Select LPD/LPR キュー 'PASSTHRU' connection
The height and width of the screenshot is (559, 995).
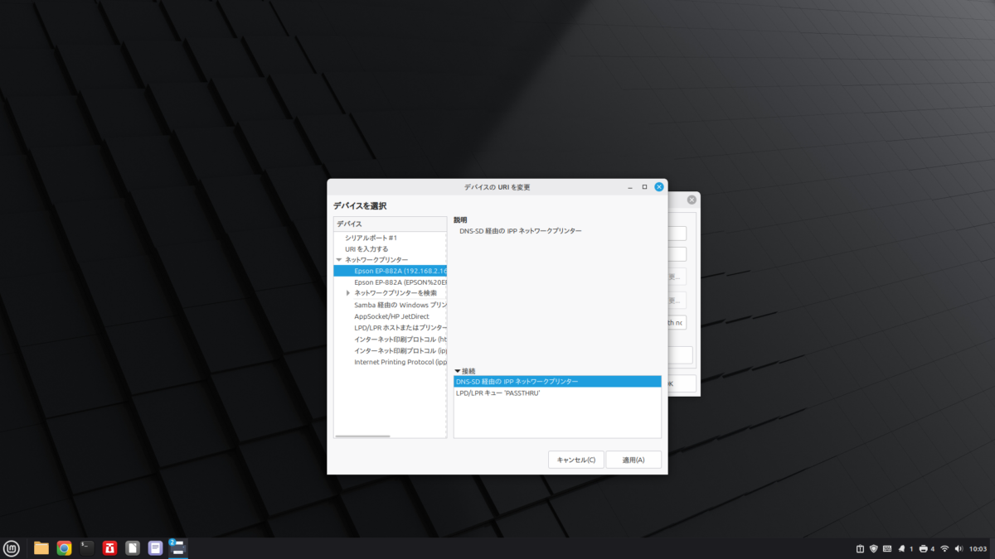pos(498,393)
